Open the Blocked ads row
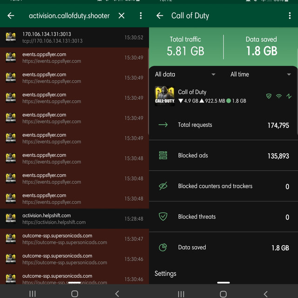Screen dimensions: 298x298 (223, 156)
